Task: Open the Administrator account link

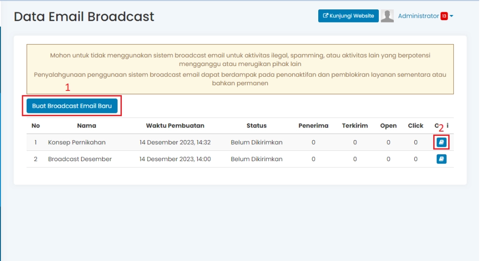Action: click(x=419, y=16)
